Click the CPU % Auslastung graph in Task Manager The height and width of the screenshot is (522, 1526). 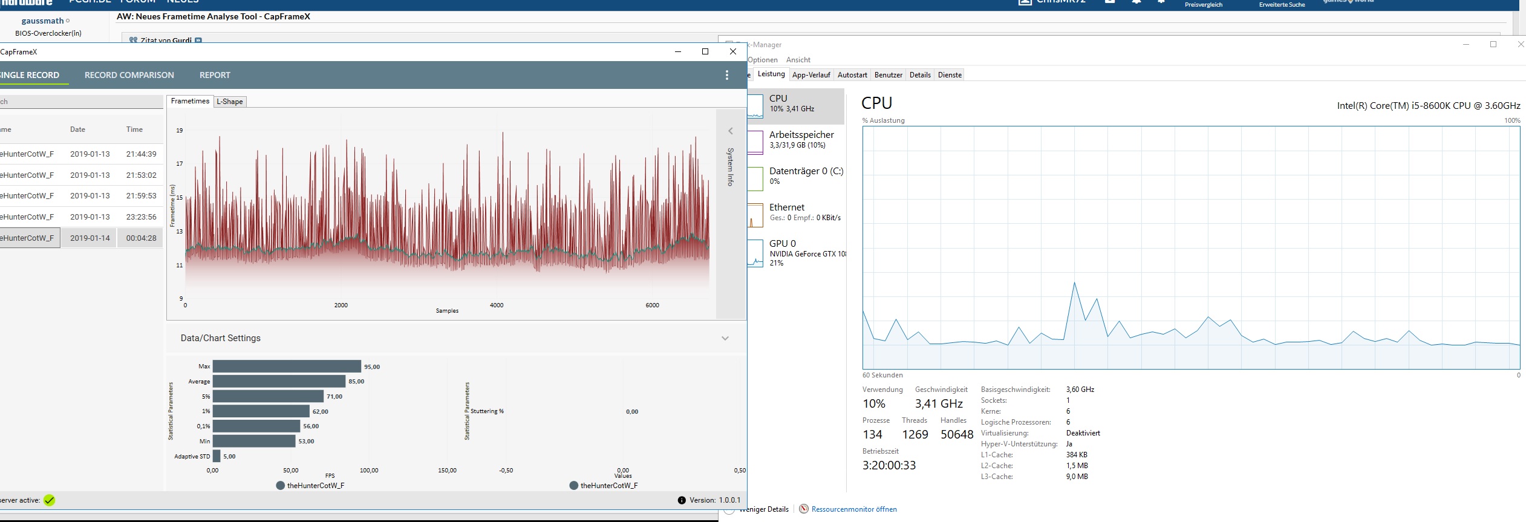point(1191,247)
